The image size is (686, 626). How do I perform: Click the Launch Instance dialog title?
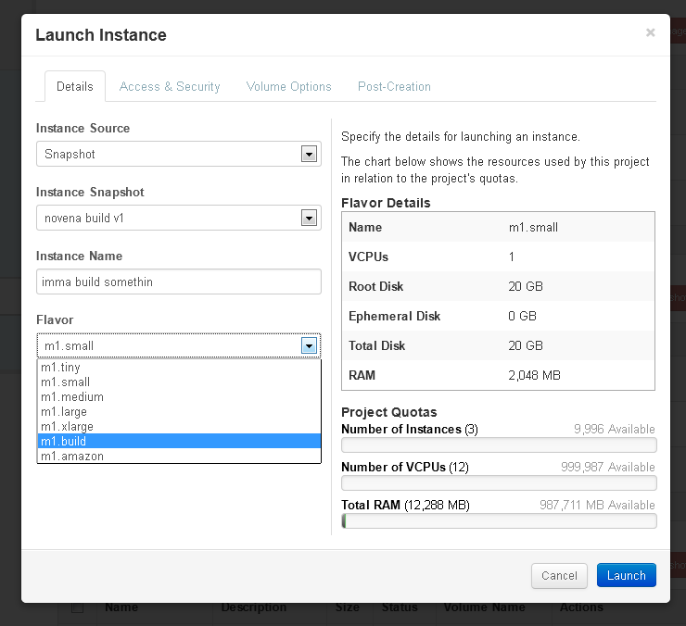click(101, 35)
